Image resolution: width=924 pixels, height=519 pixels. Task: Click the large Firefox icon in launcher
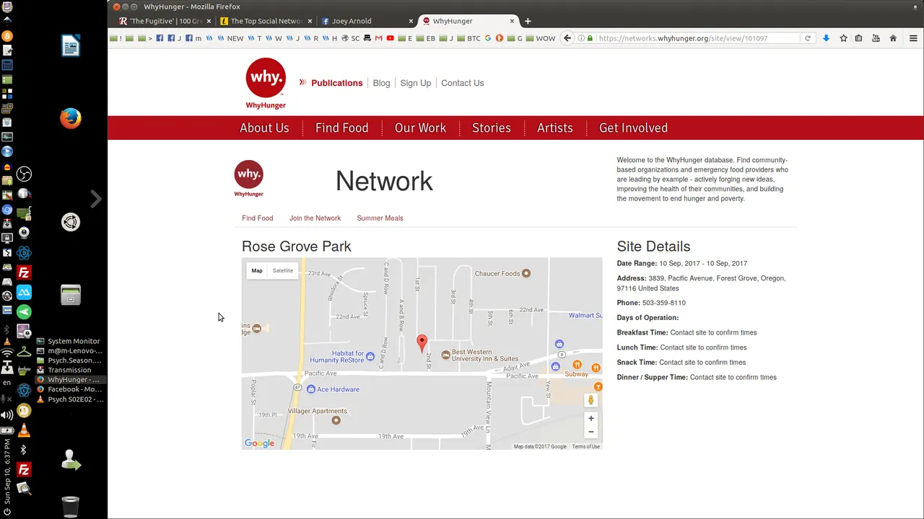pos(70,118)
